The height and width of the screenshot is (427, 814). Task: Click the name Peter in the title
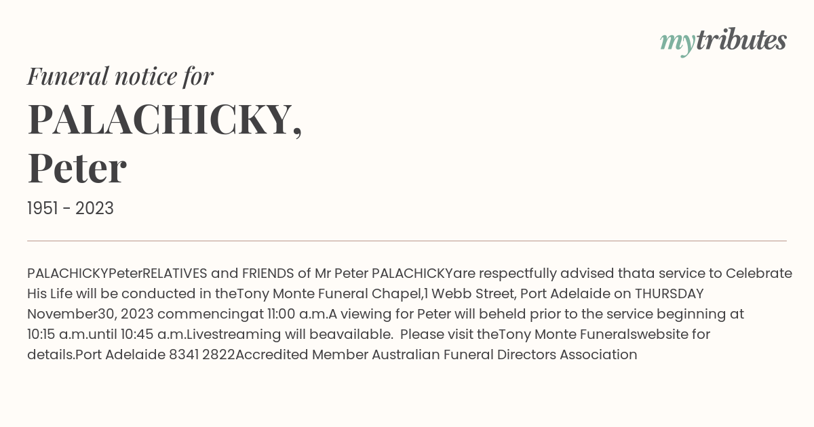point(77,168)
